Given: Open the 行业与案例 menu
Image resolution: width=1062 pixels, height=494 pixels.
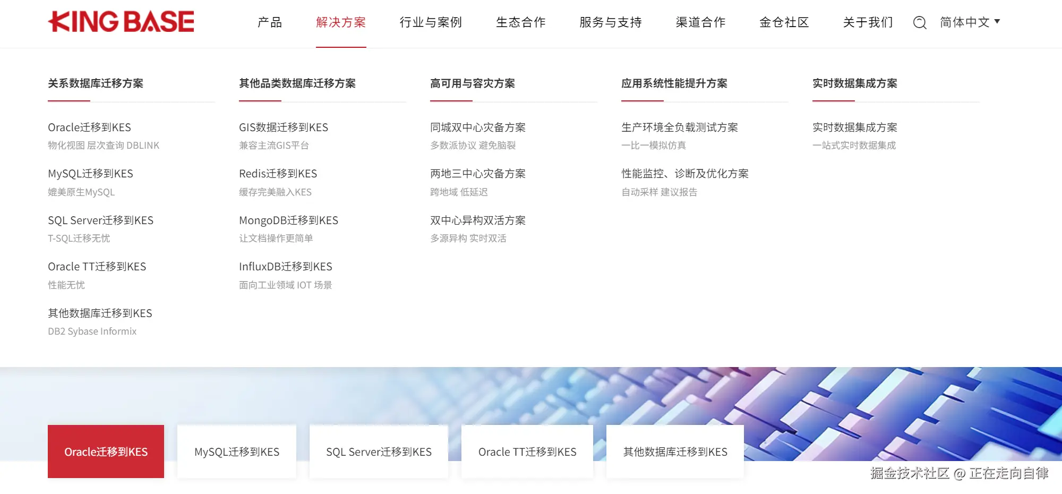Looking at the screenshot, I should pos(431,22).
